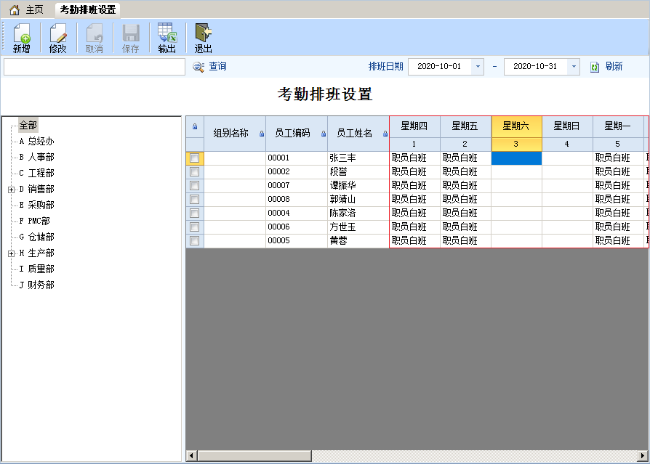Tick the checkbox for 段誉 row

(194, 172)
